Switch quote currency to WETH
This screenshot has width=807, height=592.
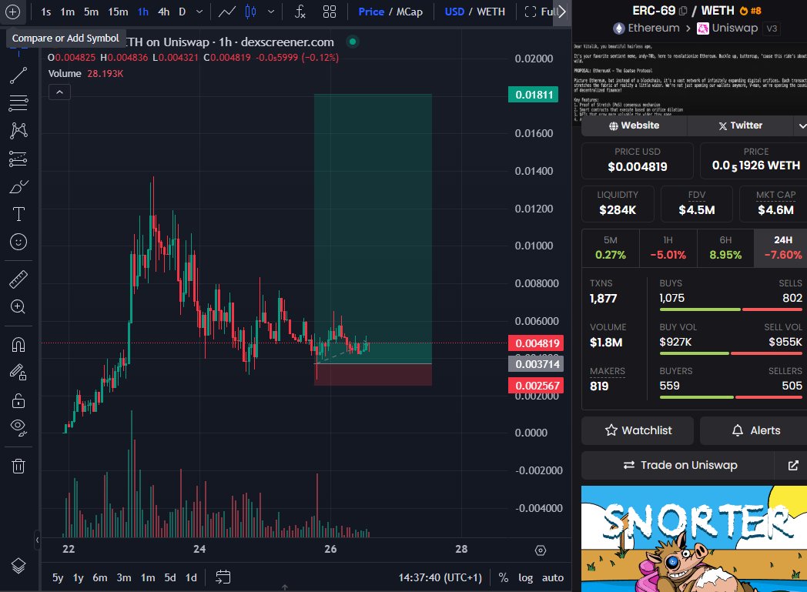(491, 12)
